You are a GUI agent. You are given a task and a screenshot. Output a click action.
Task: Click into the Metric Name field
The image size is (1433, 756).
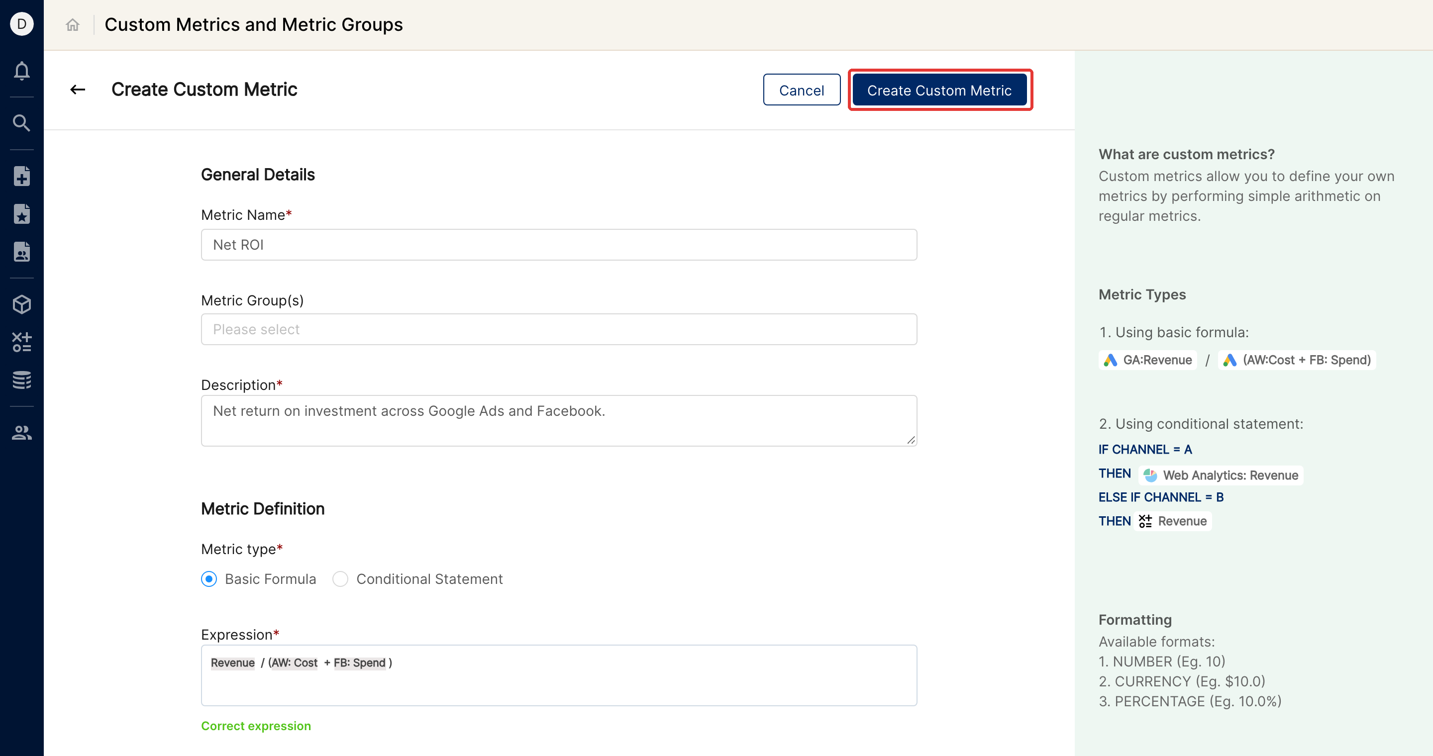point(558,245)
